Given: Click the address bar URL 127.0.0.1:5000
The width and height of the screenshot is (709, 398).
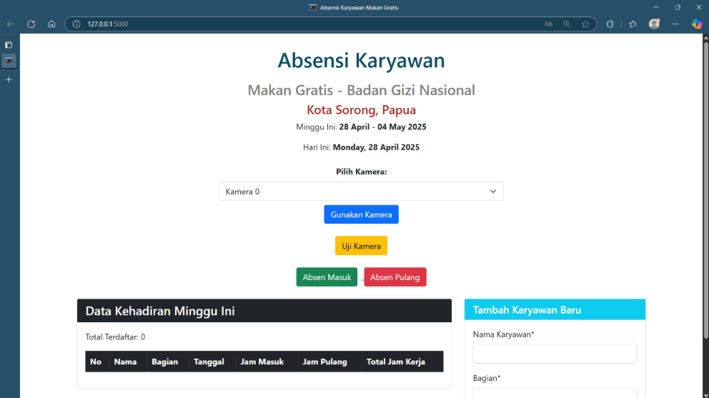Looking at the screenshot, I should pyautogui.click(x=108, y=24).
